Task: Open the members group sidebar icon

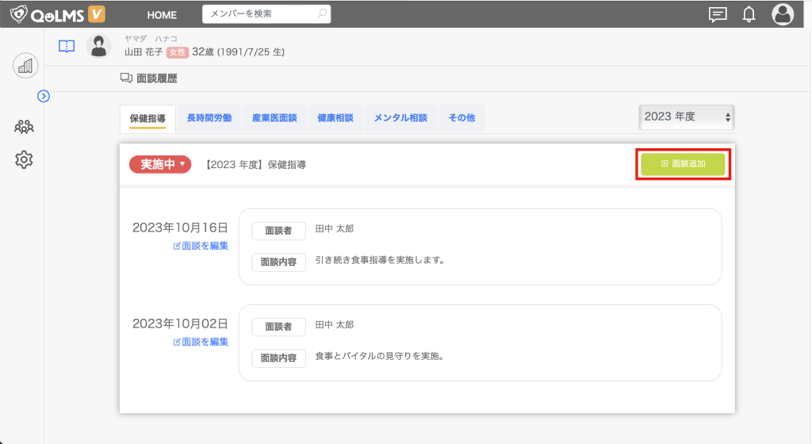Action: 25,126
